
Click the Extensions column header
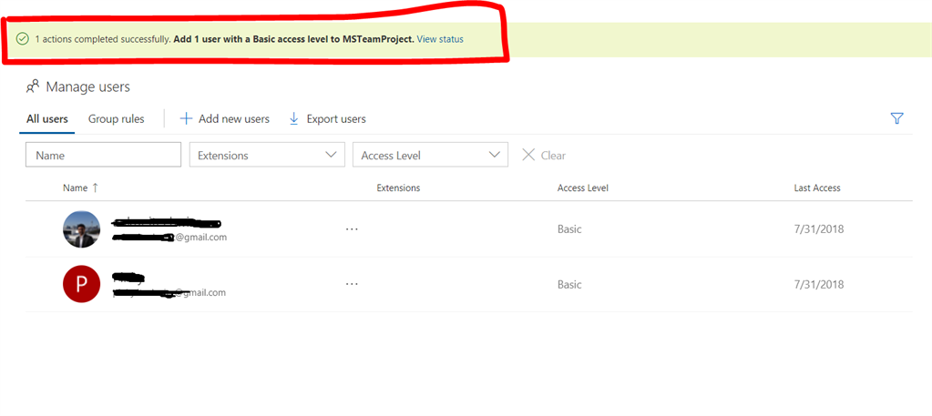(398, 188)
